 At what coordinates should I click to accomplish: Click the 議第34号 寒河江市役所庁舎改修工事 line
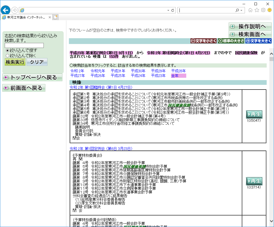tap(124, 124)
